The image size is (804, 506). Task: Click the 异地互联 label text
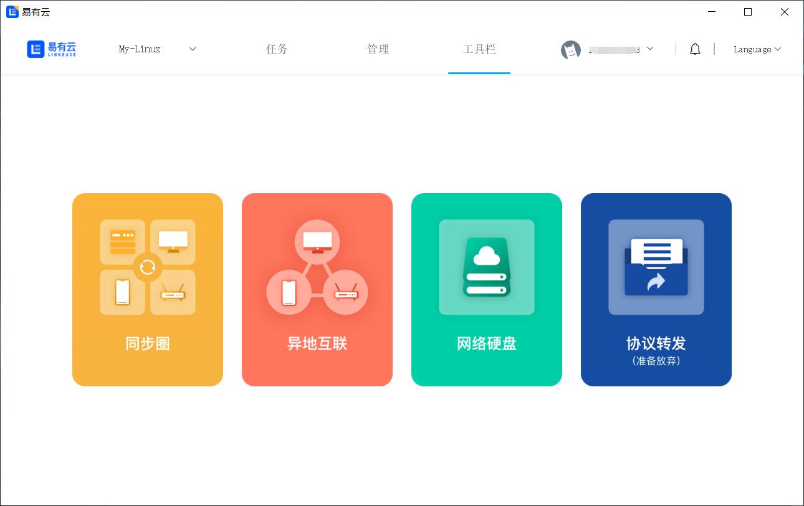(x=317, y=343)
